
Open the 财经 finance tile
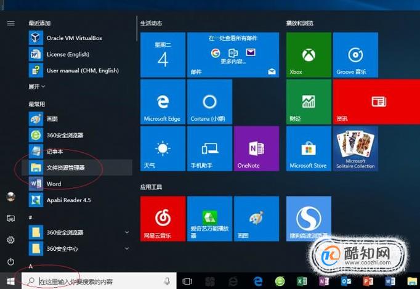tap(309, 102)
